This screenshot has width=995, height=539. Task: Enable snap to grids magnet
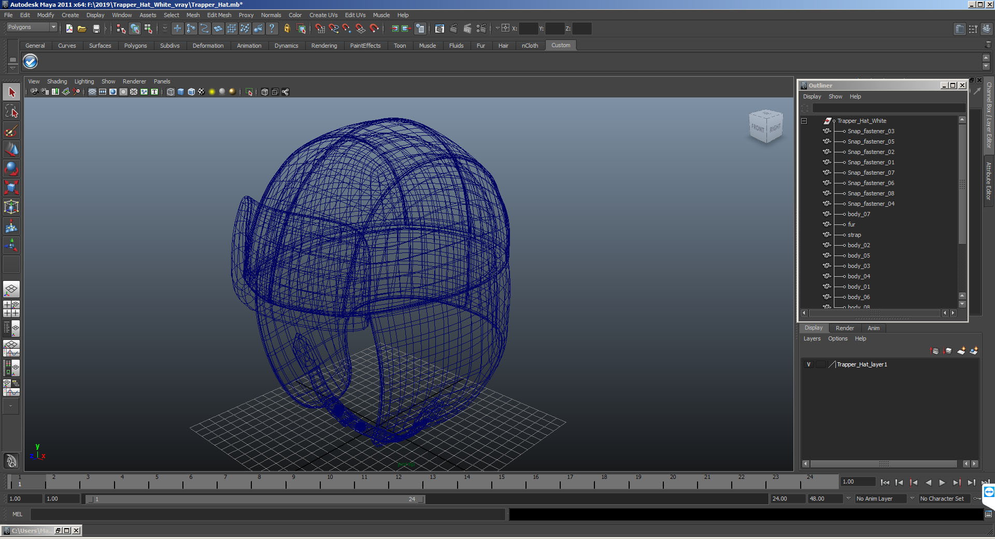[x=320, y=29]
